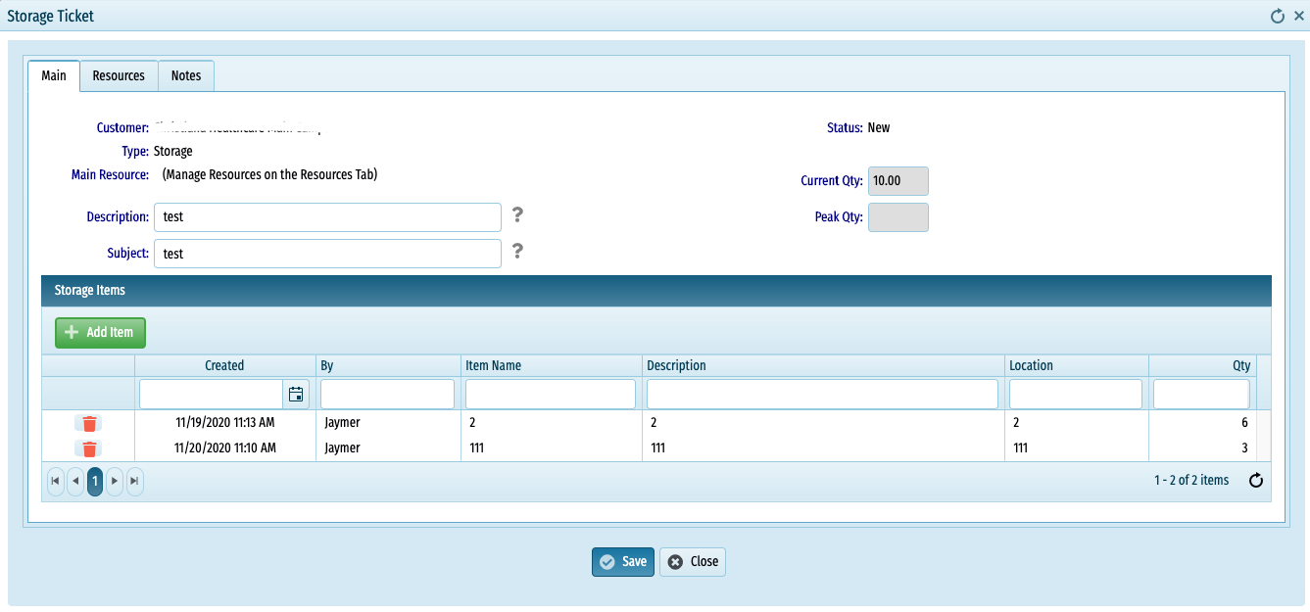This screenshot has height=612, width=1310.
Task: Add a new storage item
Action: click(100, 332)
